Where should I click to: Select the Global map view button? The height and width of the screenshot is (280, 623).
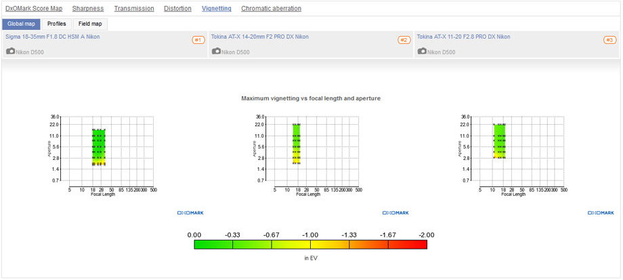click(21, 24)
